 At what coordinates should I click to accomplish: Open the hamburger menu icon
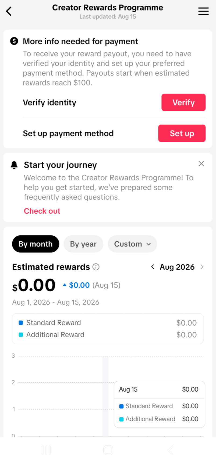pyautogui.click(x=203, y=11)
